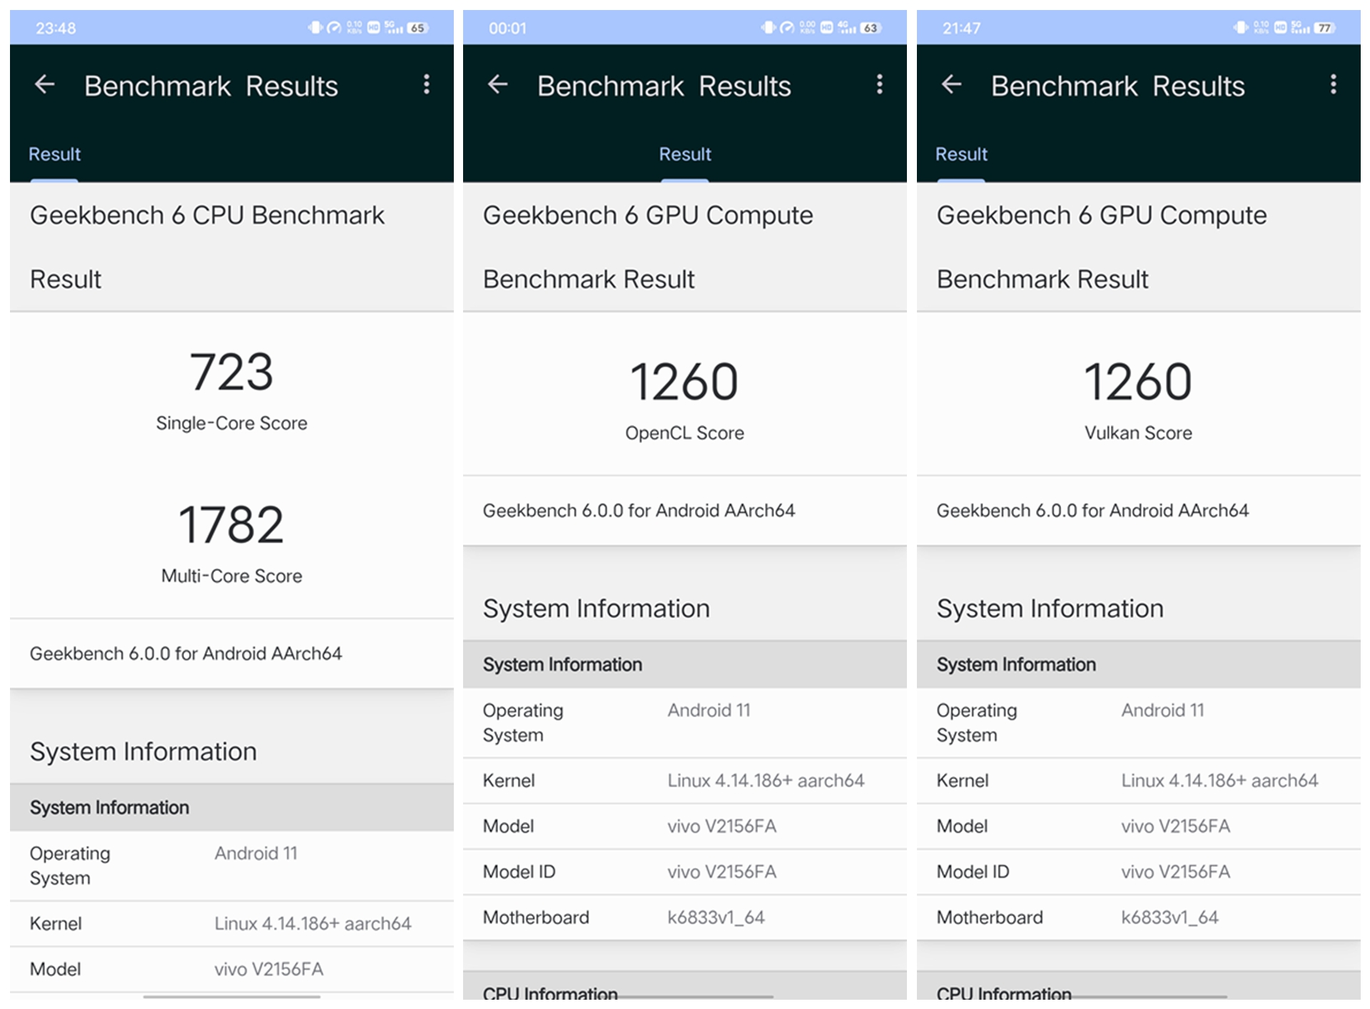This screenshot has width=1370, height=1009.
Task: Tap the Kernel row value in the OpenCL screen
Action: tap(766, 781)
